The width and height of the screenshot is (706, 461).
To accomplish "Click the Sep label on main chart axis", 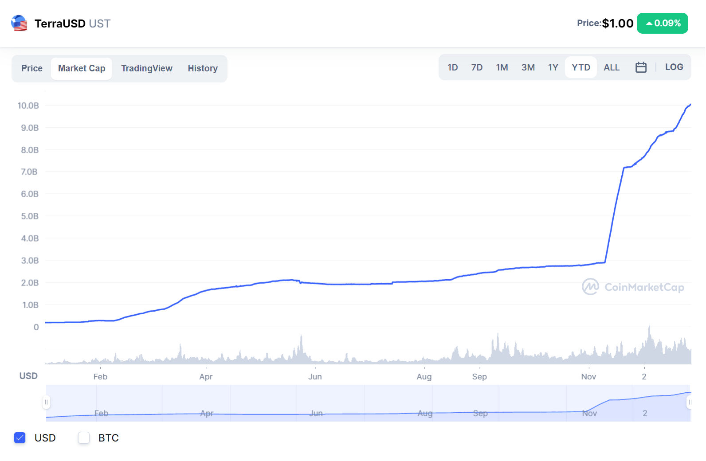I will tap(479, 377).
